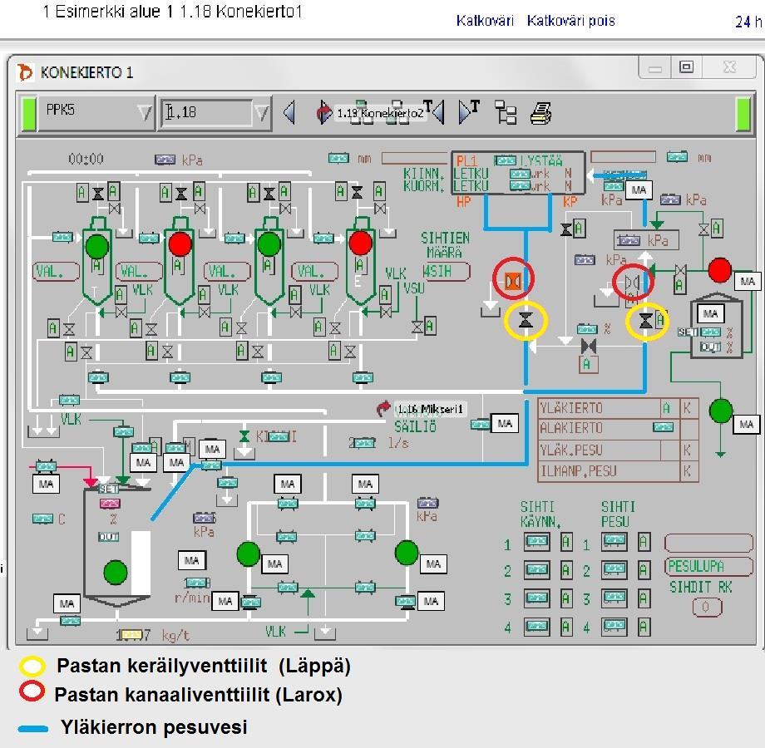Image resolution: width=765 pixels, height=748 pixels.
Task: Click the SIHTI KÄYNN. 4 status indicator
Action: point(536,627)
